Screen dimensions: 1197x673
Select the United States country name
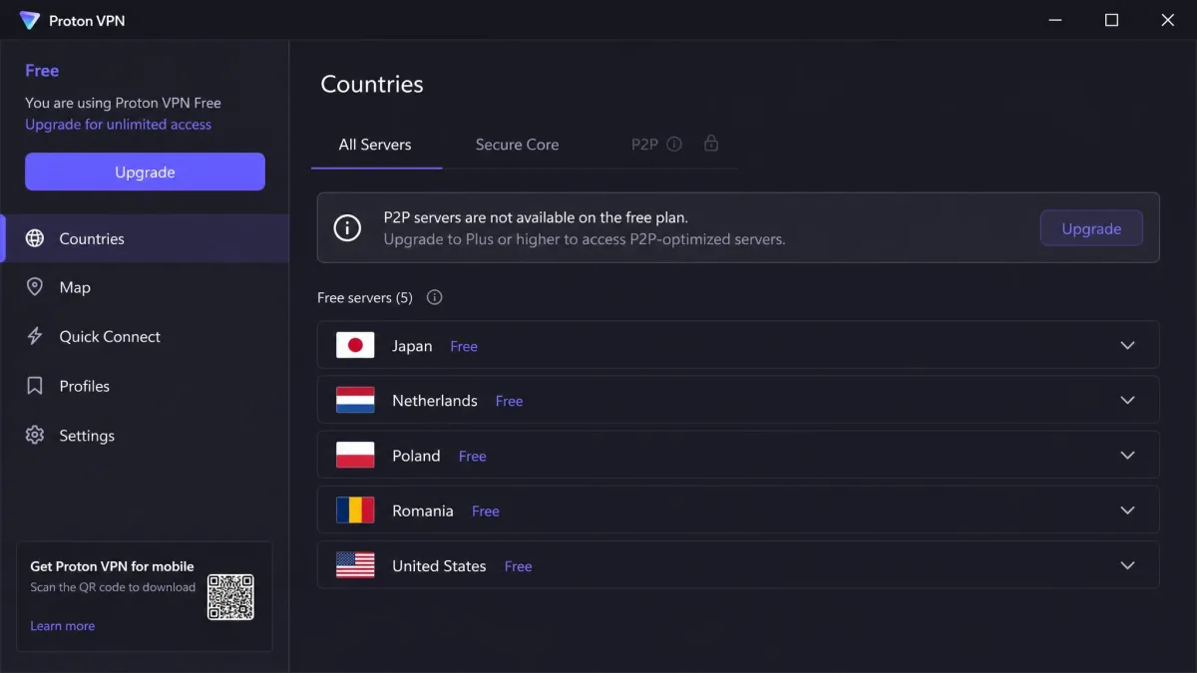439,565
